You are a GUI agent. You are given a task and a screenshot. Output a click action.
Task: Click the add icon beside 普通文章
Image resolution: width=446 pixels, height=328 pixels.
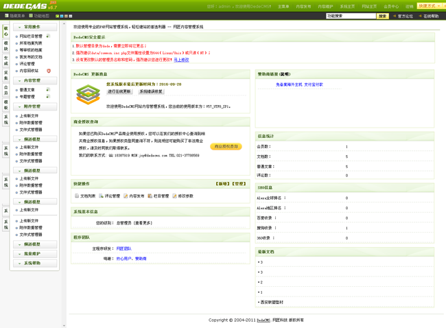click(48, 90)
